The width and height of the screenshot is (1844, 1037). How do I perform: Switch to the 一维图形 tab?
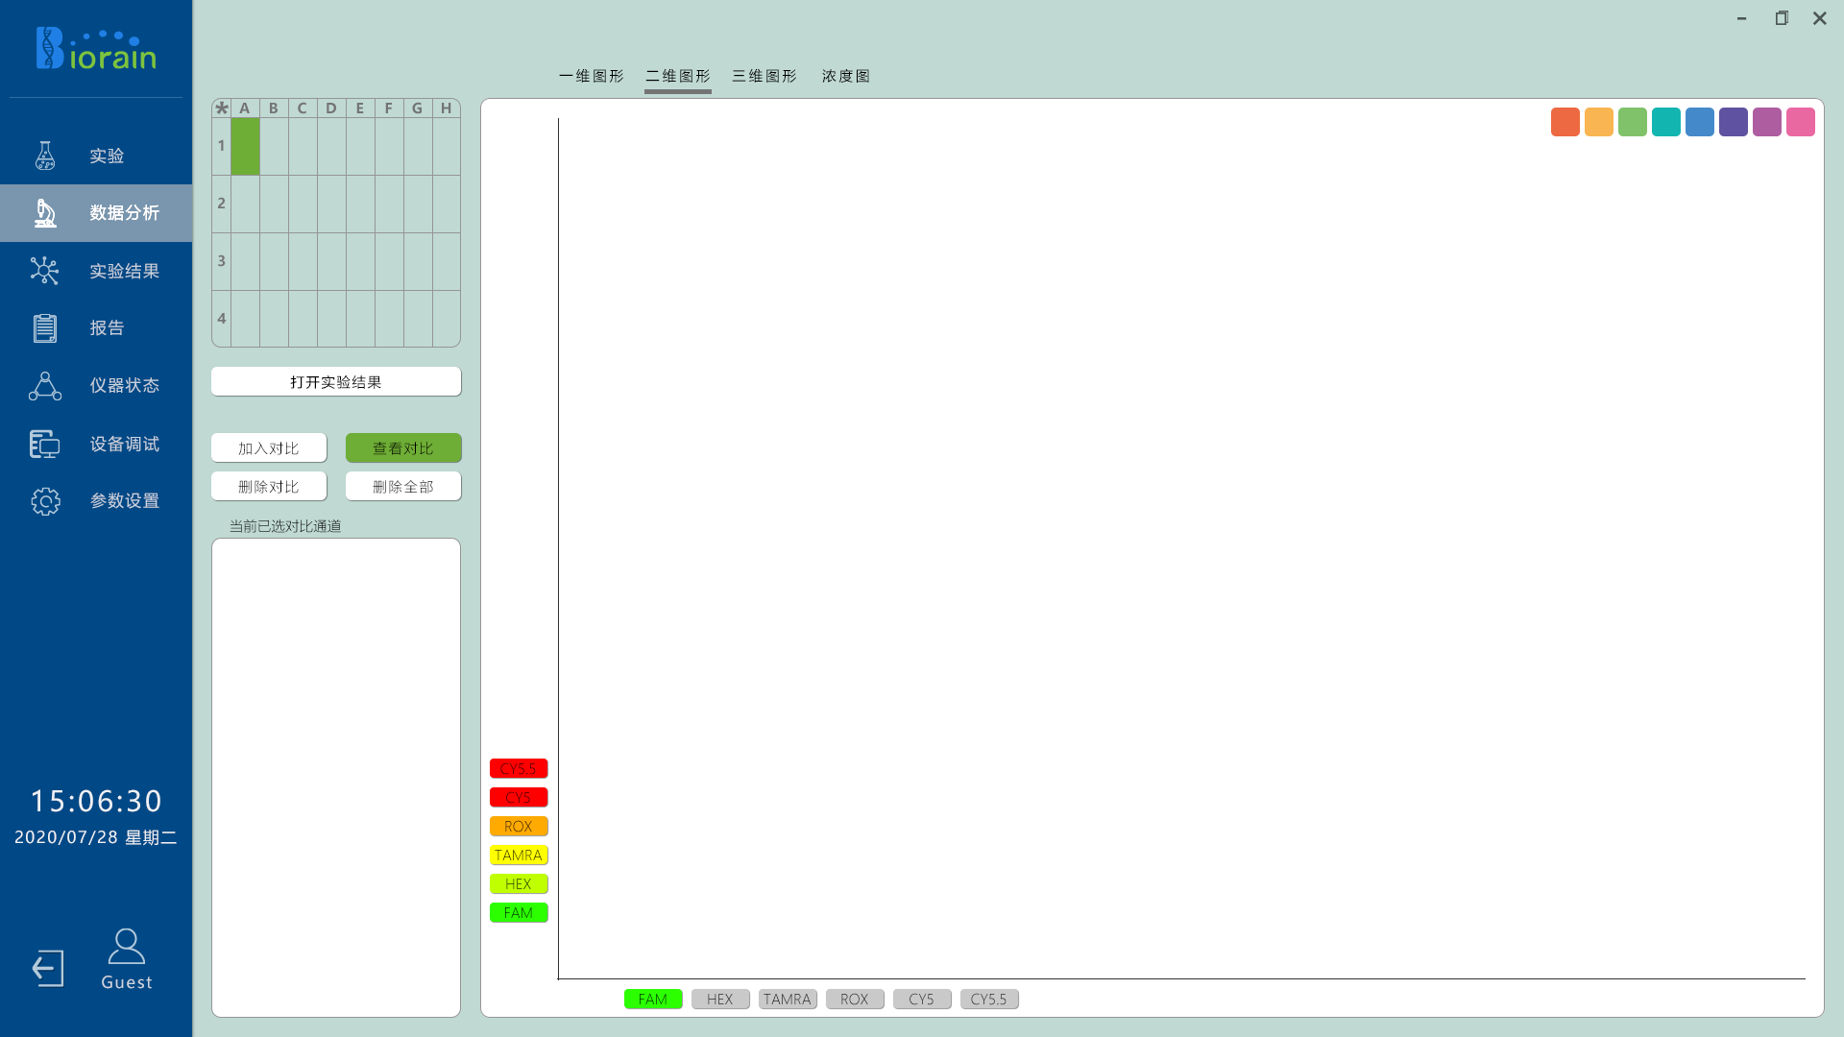(x=592, y=76)
